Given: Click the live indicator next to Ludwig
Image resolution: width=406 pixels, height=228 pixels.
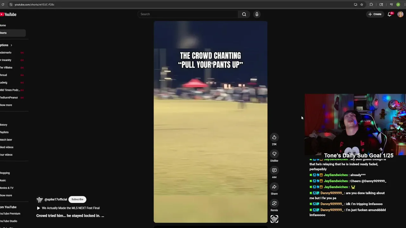Looking at the screenshot, I should 22,83.
